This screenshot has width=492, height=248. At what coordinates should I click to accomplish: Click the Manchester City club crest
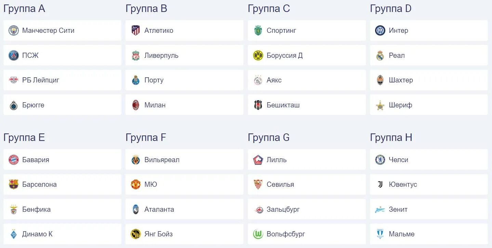click(x=14, y=30)
